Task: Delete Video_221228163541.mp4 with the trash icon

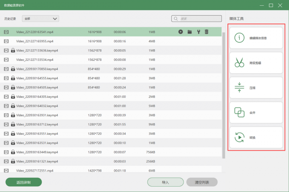Action: 206,32
